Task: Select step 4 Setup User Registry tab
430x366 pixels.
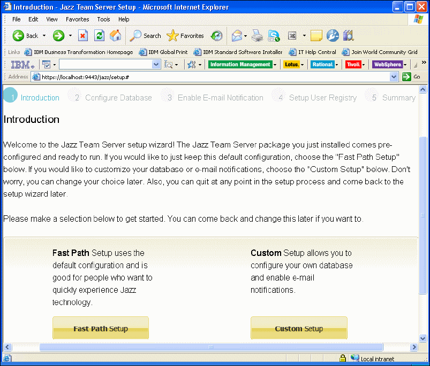Action: pyautogui.click(x=314, y=96)
